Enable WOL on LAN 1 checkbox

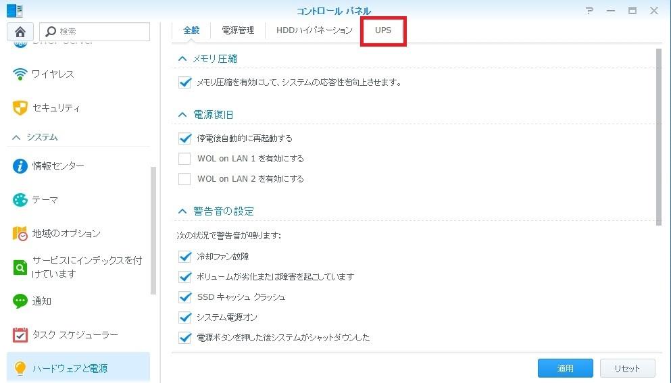pyautogui.click(x=184, y=158)
